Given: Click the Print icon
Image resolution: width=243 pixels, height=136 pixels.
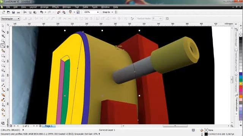Looking at the screenshot, I should coord(18,12).
